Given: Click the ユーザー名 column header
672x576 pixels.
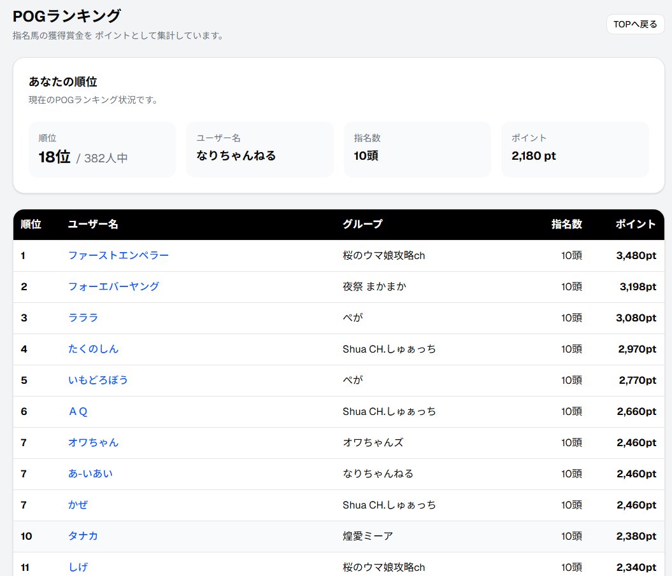Looking at the screenshot, I should click(93, 224).
